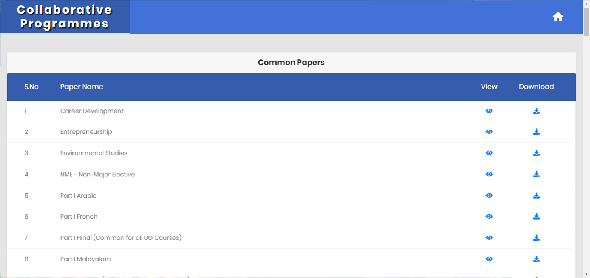
Task: View the Entrepreneurship paper
Action: pyautogui.click(x=489, y=132)
